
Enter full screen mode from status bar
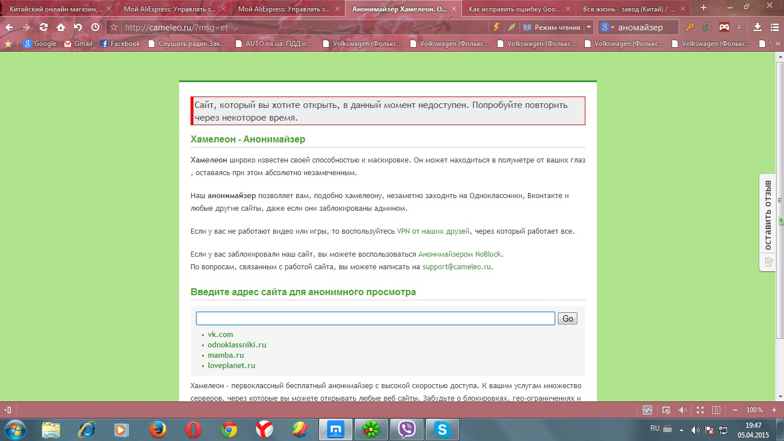click(x=700, y=410)
